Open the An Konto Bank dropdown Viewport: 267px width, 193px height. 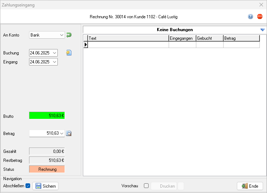pyautogui.click(x=62, y=35)
